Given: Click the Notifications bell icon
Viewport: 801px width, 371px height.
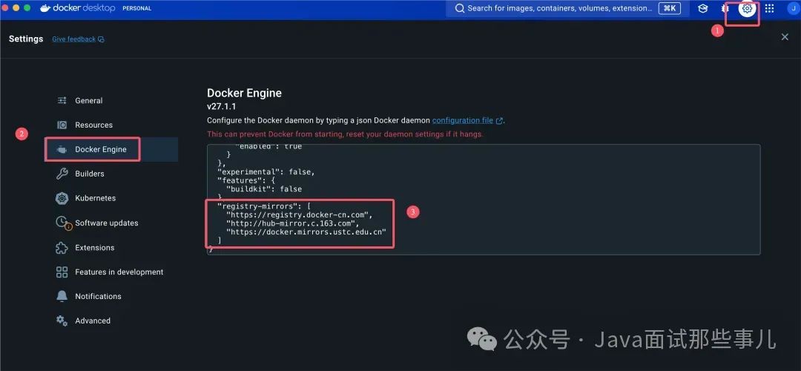Looking at the screenshot, I should click(62, 296).
